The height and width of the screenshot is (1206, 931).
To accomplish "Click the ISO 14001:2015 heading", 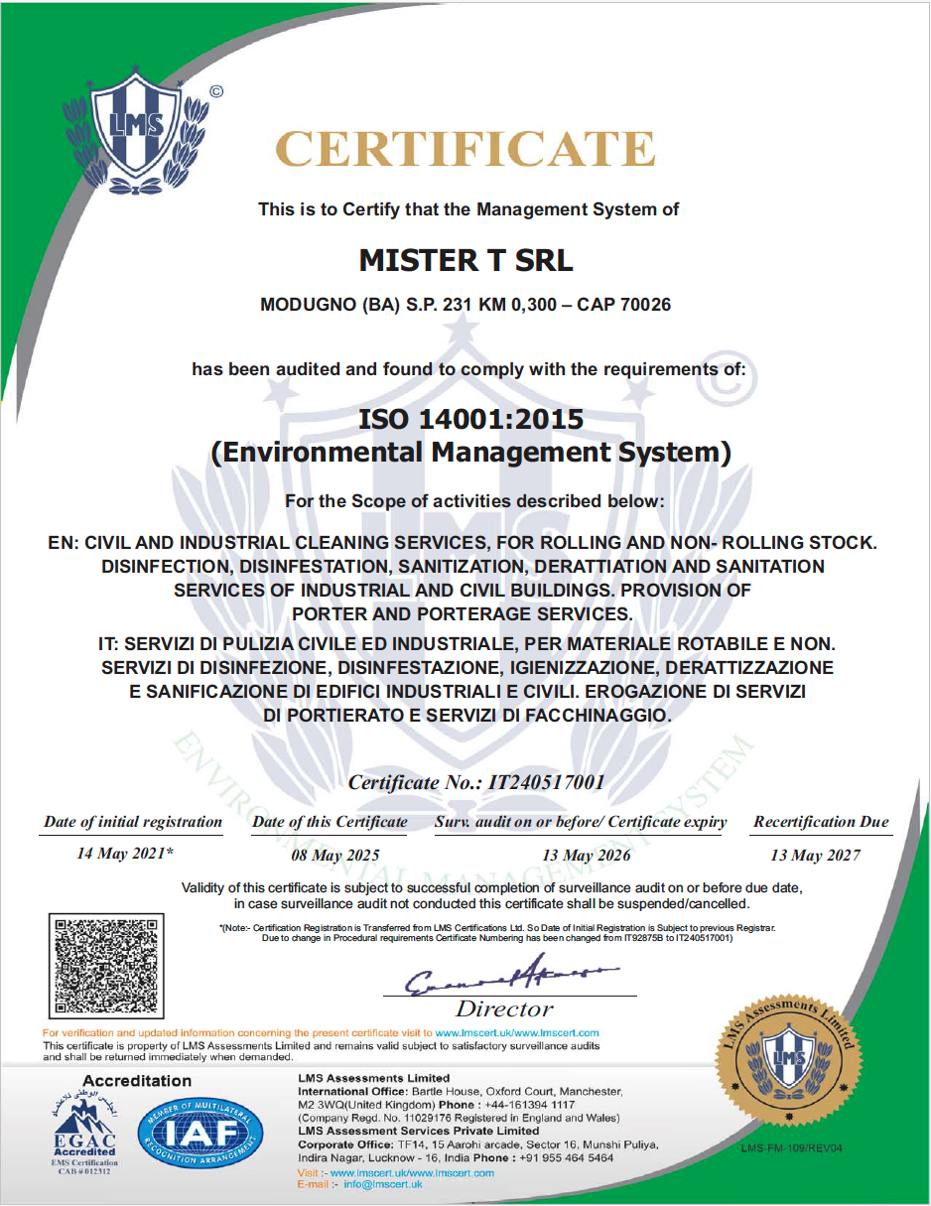I will [x=470, y=418].
